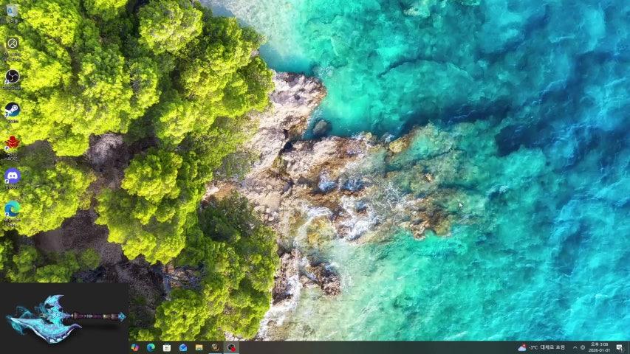Open the notification center icon
The height and width of the screenshot is (354, 630).
point(620,347)
